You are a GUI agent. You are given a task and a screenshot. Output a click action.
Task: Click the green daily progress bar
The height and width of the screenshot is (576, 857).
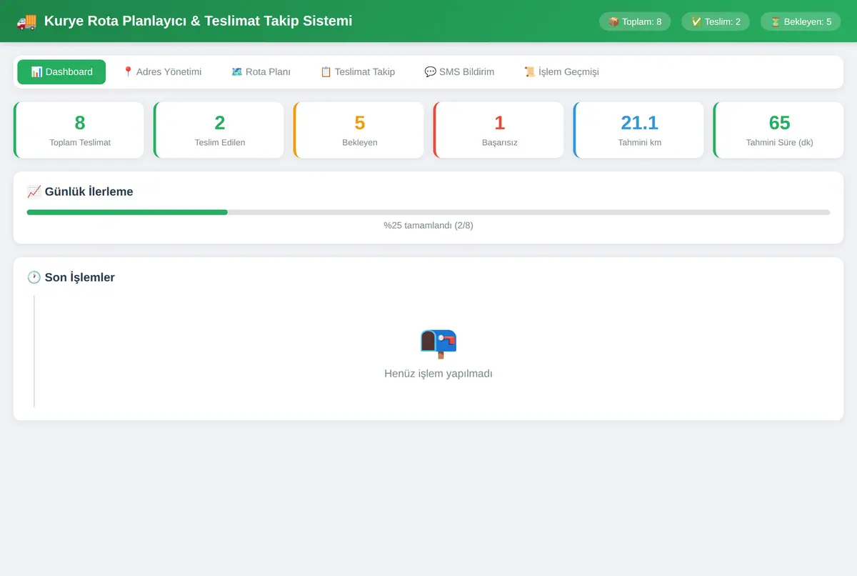[127, 212]
